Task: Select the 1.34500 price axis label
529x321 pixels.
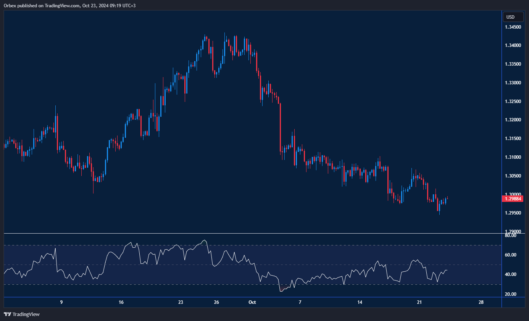Action: click(x=513, y=27)
